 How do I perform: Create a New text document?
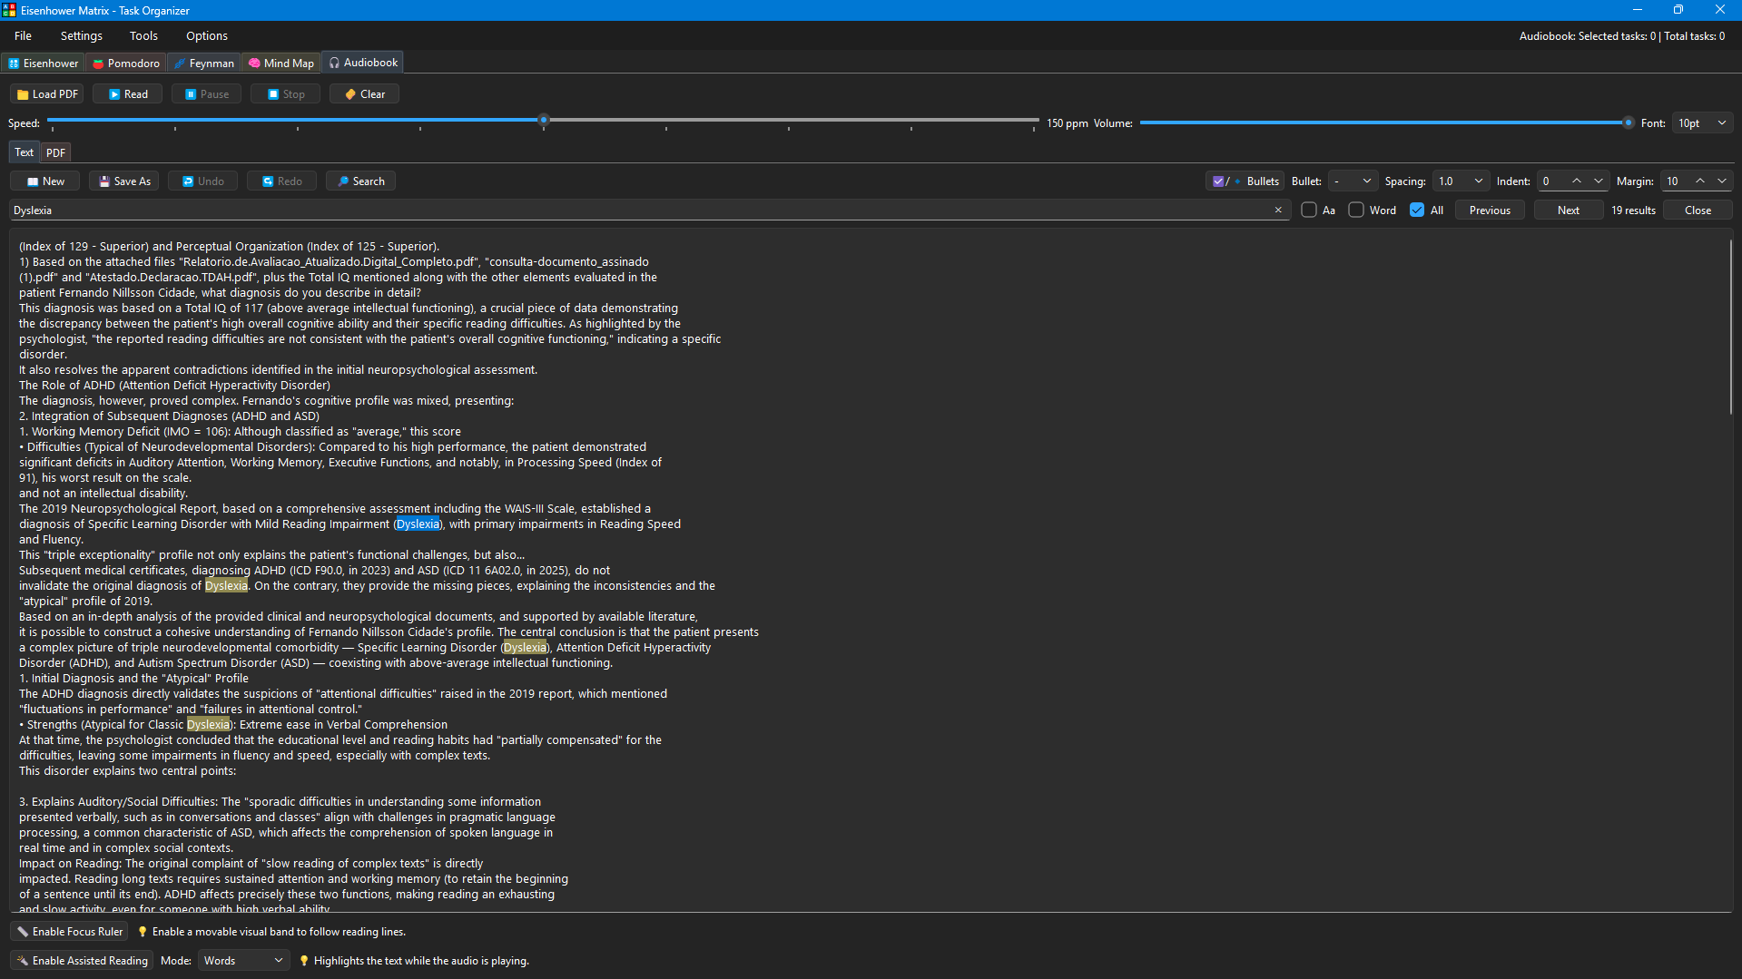45,181
